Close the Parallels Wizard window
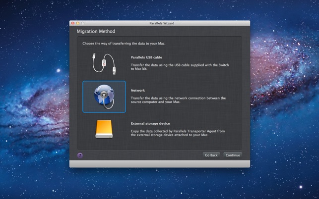The height and width of the screenshot is (199, 319). click(73, 23)
